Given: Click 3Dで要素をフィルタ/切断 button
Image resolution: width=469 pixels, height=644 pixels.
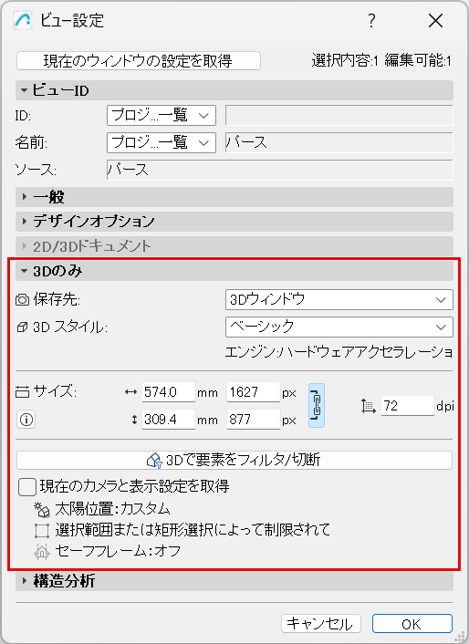Looking at the screenshot, I should pyautogui.click(x=234, y=460).
